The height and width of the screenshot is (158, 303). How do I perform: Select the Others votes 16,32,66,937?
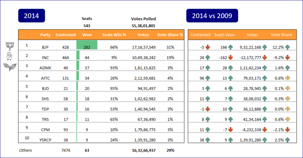(144, 150)
